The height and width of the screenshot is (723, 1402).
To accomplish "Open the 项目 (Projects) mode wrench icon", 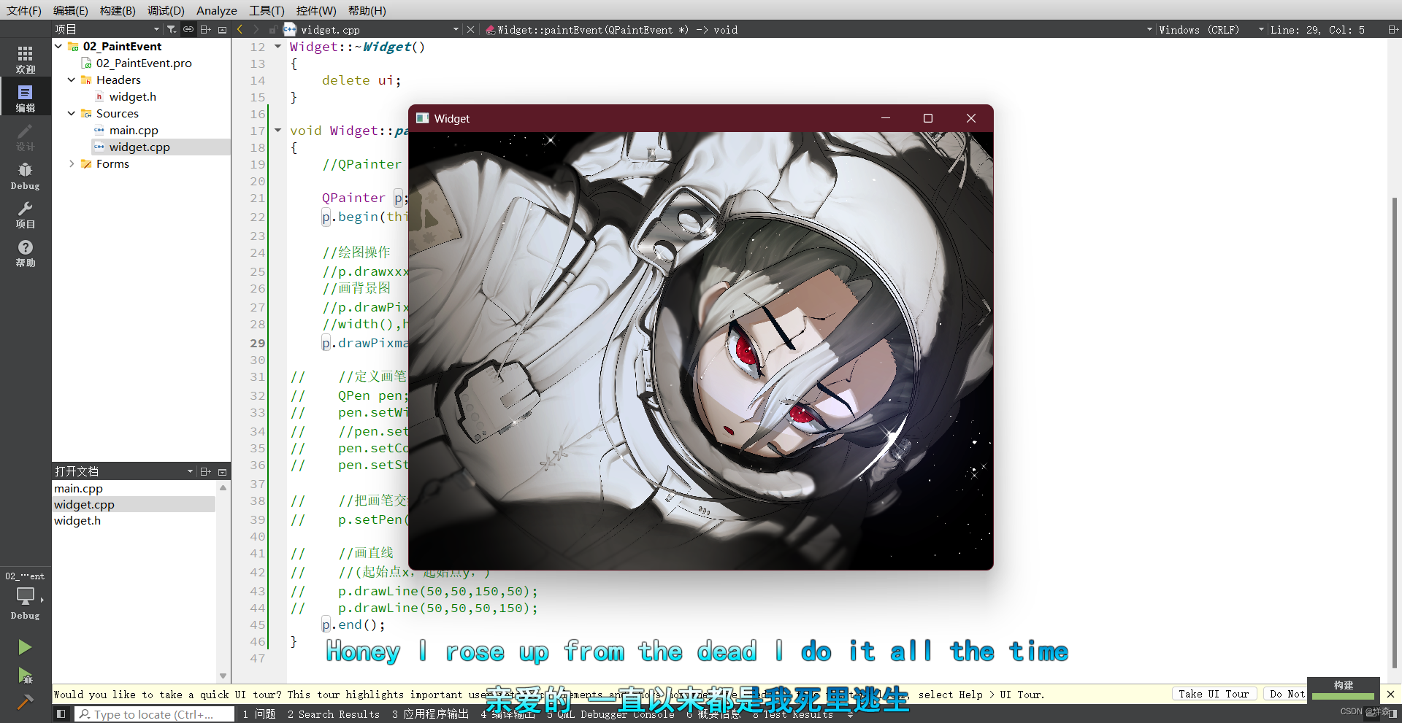I will pos(26,214).
